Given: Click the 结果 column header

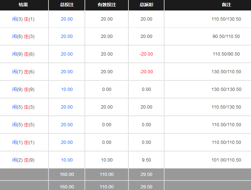Looking at the screenshot, I should (x=23, y=5).
